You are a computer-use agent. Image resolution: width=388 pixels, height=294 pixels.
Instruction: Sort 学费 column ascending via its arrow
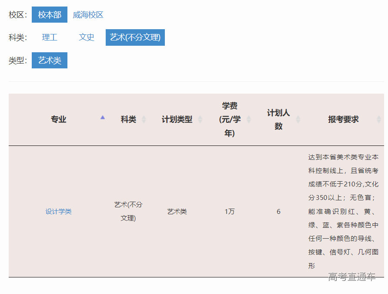pos(248,117)
